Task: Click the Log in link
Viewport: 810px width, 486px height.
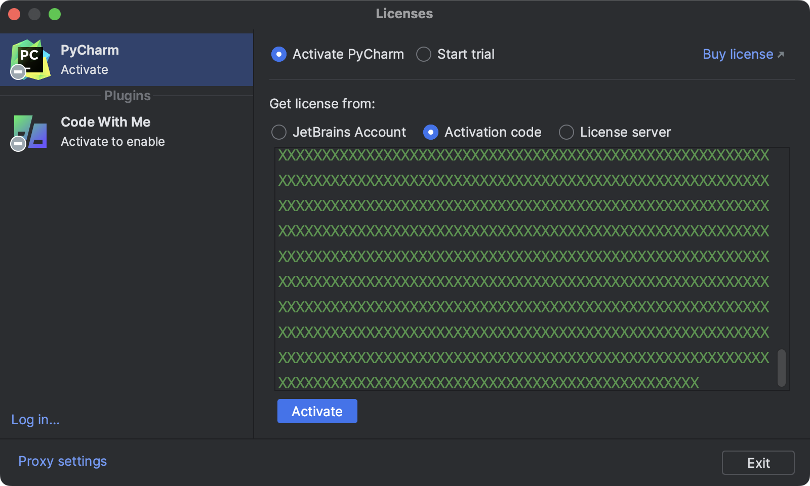Action: (35, 420)
